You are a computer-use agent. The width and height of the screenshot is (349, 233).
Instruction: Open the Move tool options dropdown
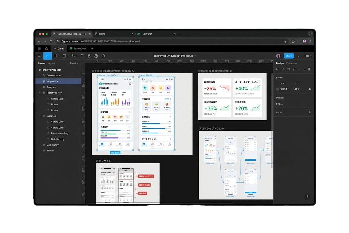tap(50, 56)
